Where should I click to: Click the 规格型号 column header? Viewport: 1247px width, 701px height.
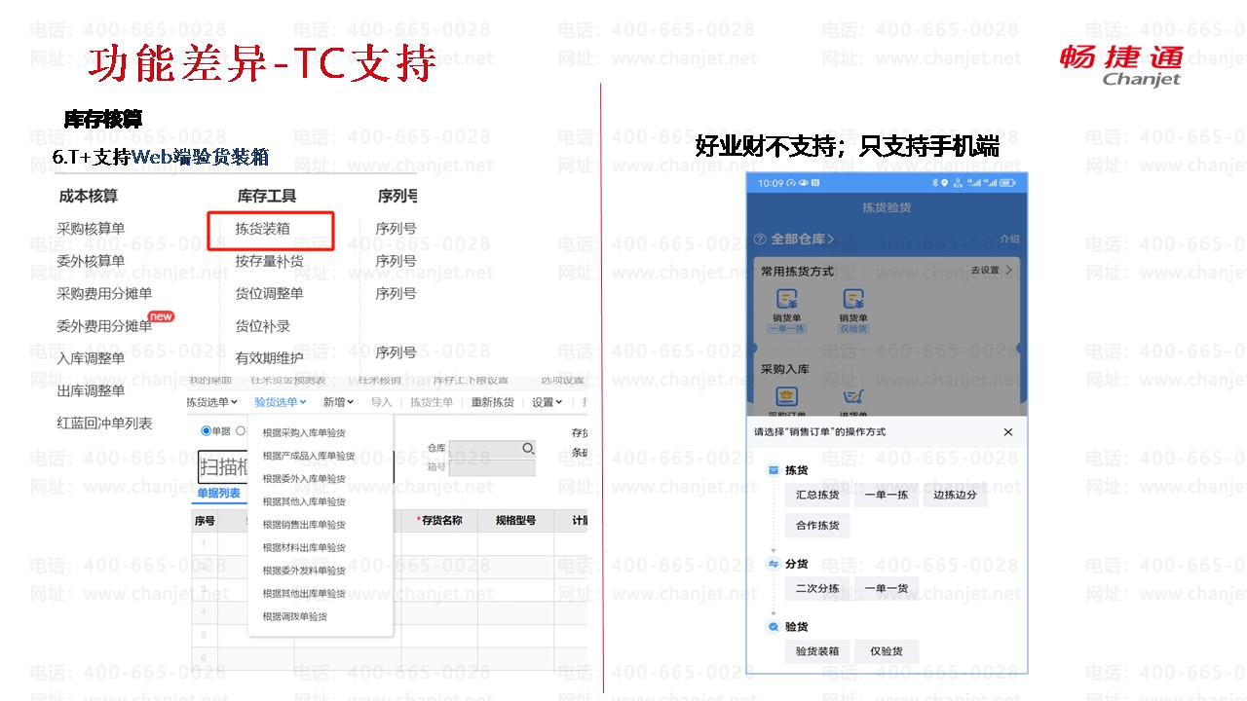(516, 522)
